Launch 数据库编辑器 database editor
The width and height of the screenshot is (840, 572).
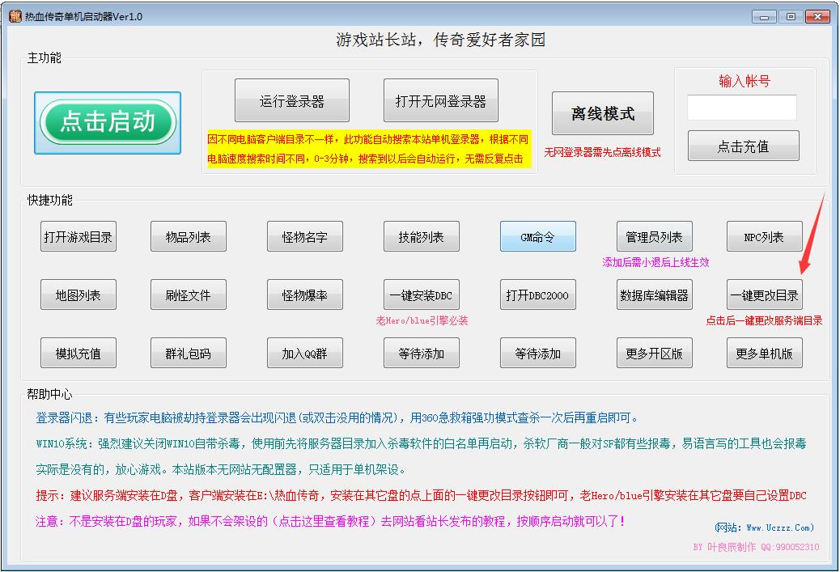[x=654, y=294]
